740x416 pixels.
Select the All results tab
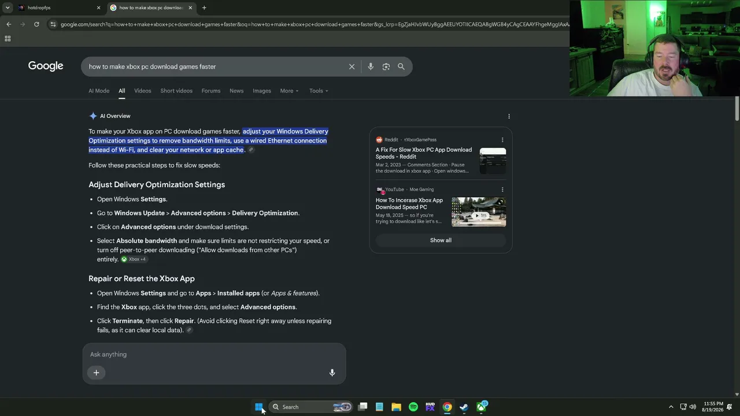click(121, 91)
